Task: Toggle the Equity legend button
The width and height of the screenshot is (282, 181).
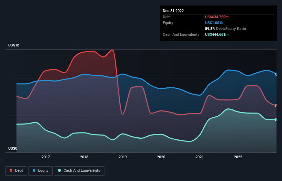Action: [x=41, y=171]
